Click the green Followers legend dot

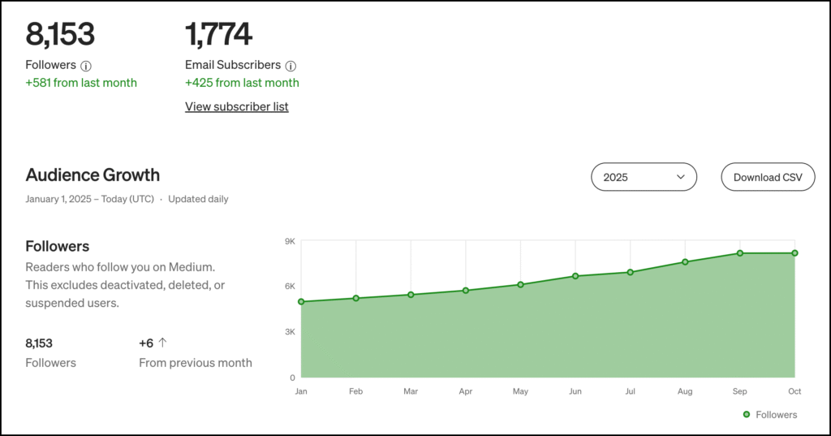pos(747,415)
